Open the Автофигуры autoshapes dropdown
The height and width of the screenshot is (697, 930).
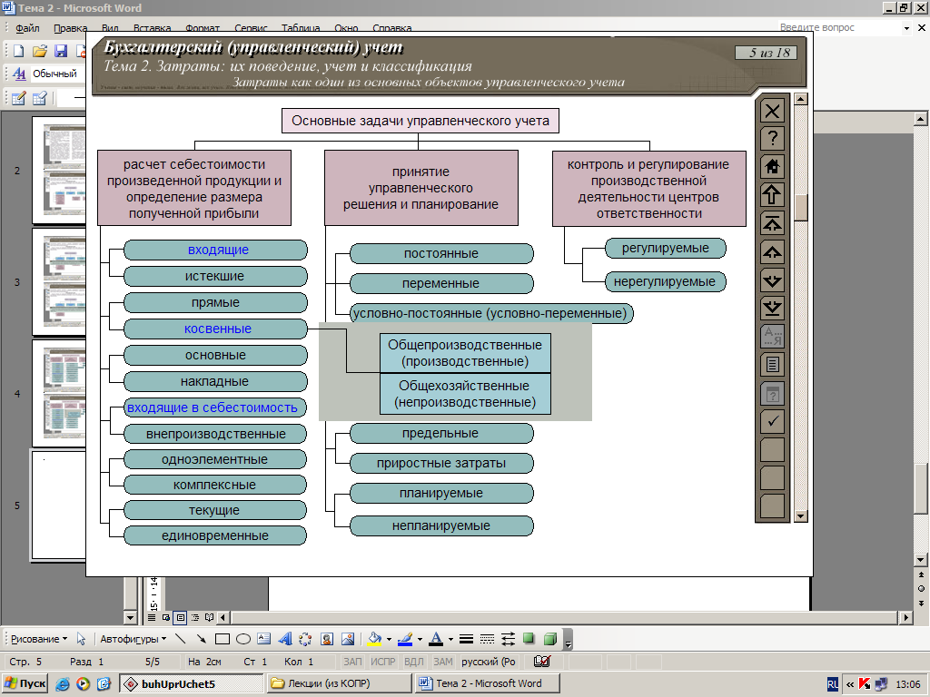[x=134, y=639]
